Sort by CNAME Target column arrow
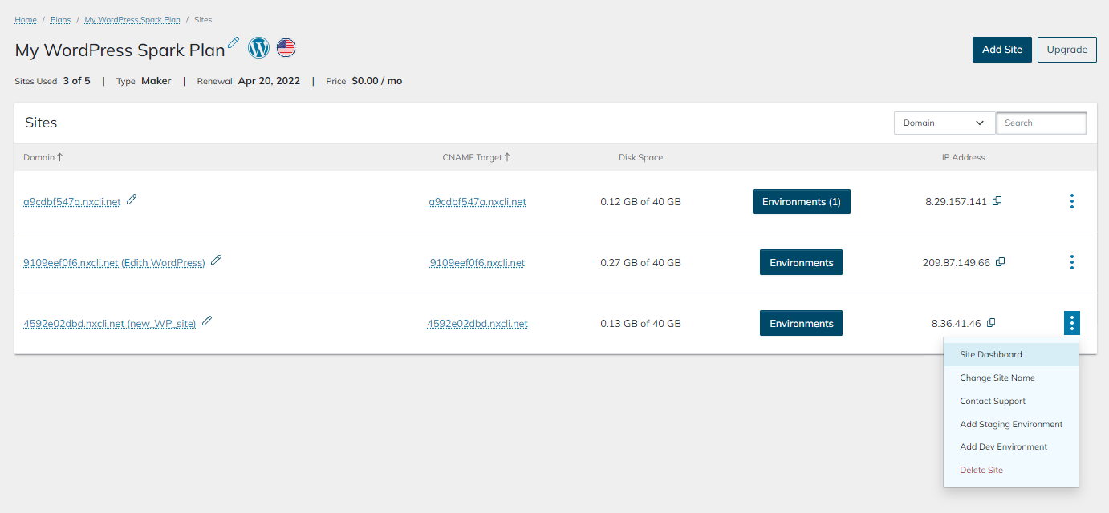1109x513 pixels. click(x=507, y=157)
